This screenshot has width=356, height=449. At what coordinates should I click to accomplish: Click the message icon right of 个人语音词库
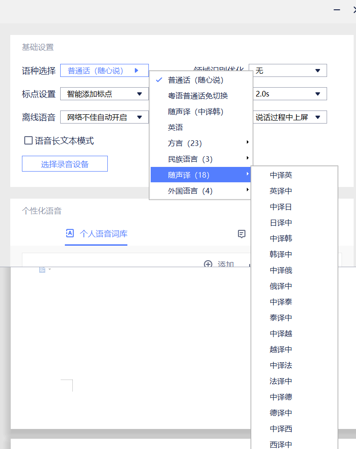tap(242, 234)
